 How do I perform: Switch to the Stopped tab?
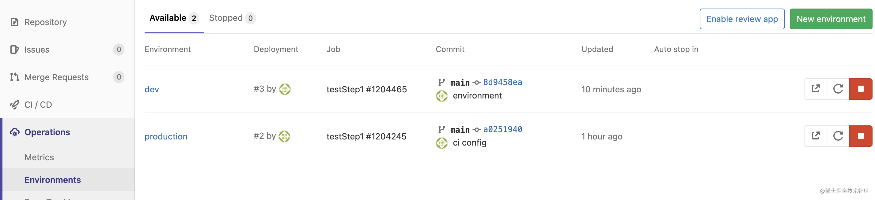coord(225,18)
